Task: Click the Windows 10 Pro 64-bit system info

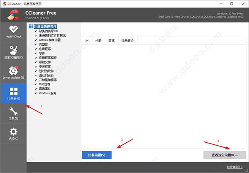Action: click(x=230, y=14)
